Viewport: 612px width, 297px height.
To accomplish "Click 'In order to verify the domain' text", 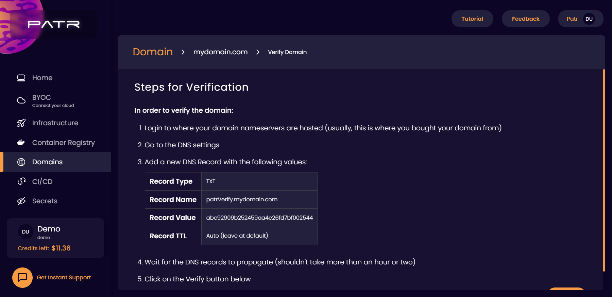I will [x=184, y=110].
